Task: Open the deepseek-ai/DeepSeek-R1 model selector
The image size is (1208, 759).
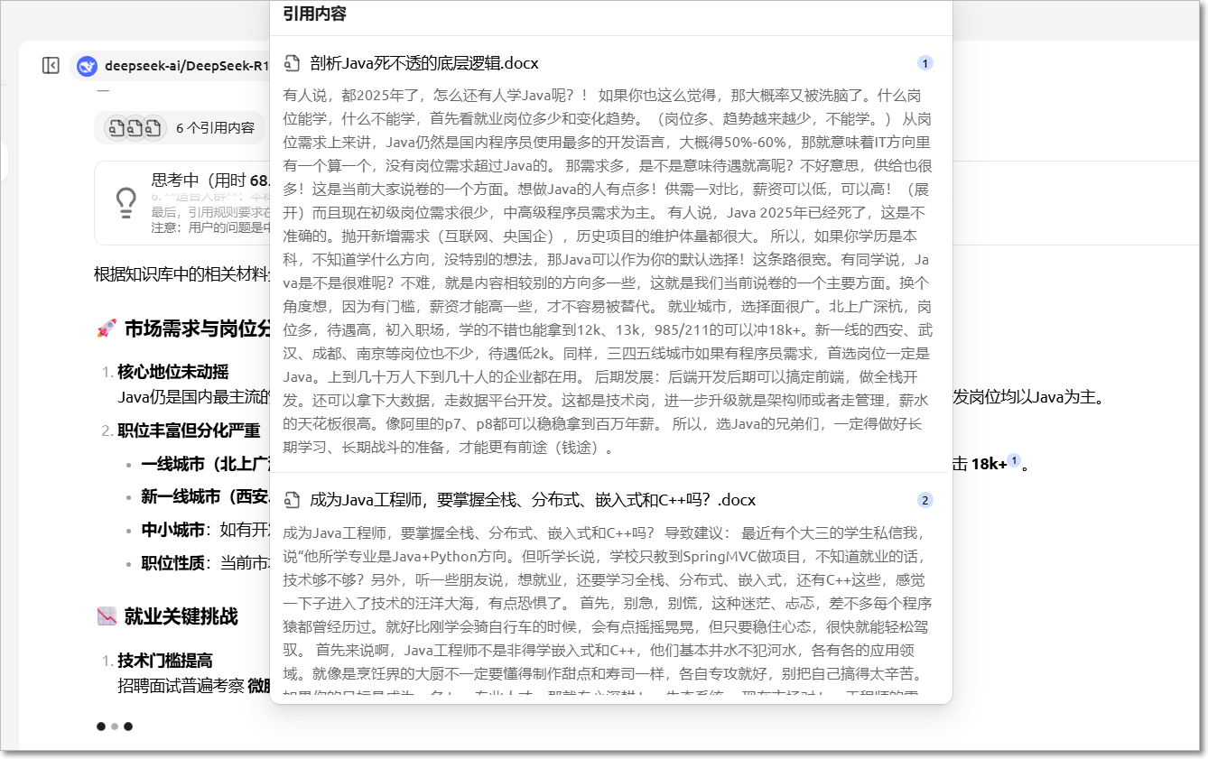Action: 173,66
